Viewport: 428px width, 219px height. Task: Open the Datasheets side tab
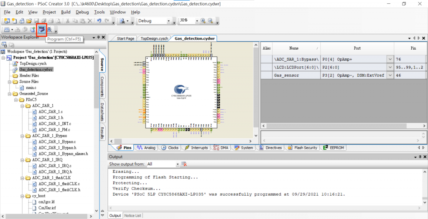click(x=102, y=112)
